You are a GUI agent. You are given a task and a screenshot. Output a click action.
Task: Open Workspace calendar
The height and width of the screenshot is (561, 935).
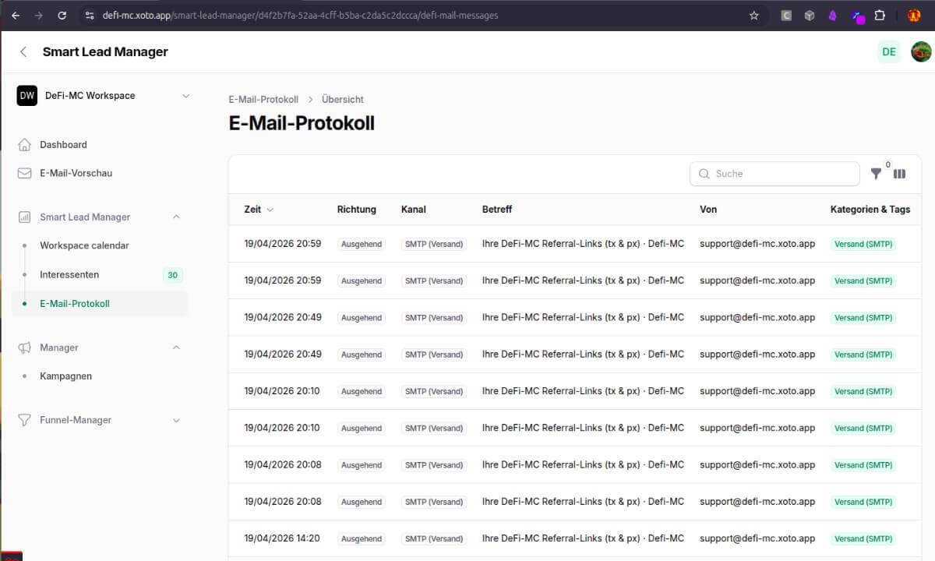click(x=85, y=245)
